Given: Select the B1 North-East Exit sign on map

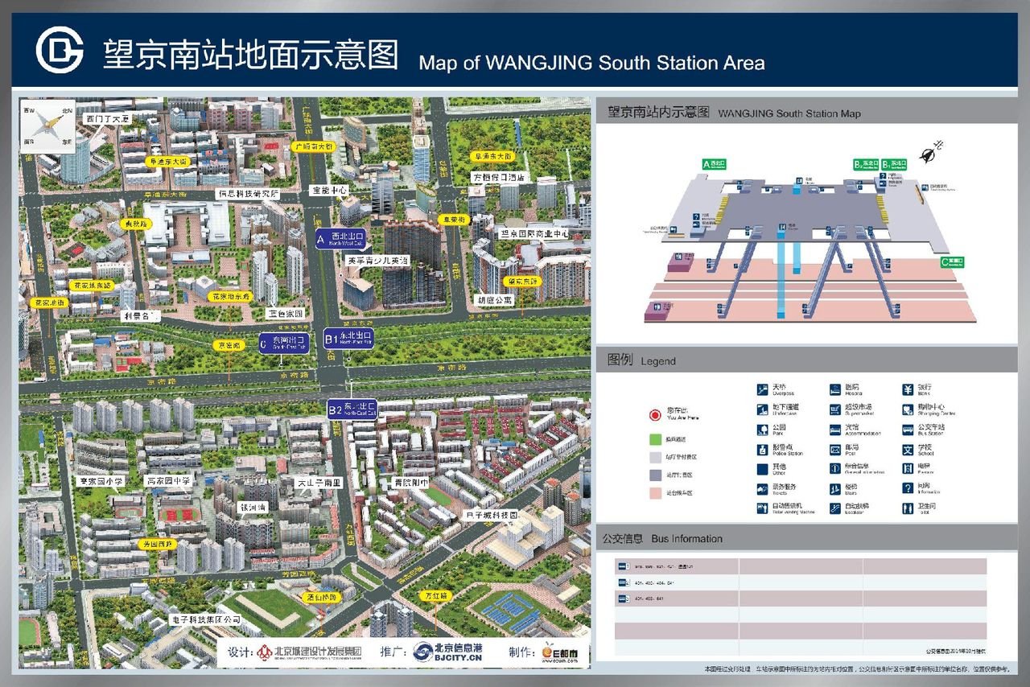Looking at the screenshot, I should point(348,338).
